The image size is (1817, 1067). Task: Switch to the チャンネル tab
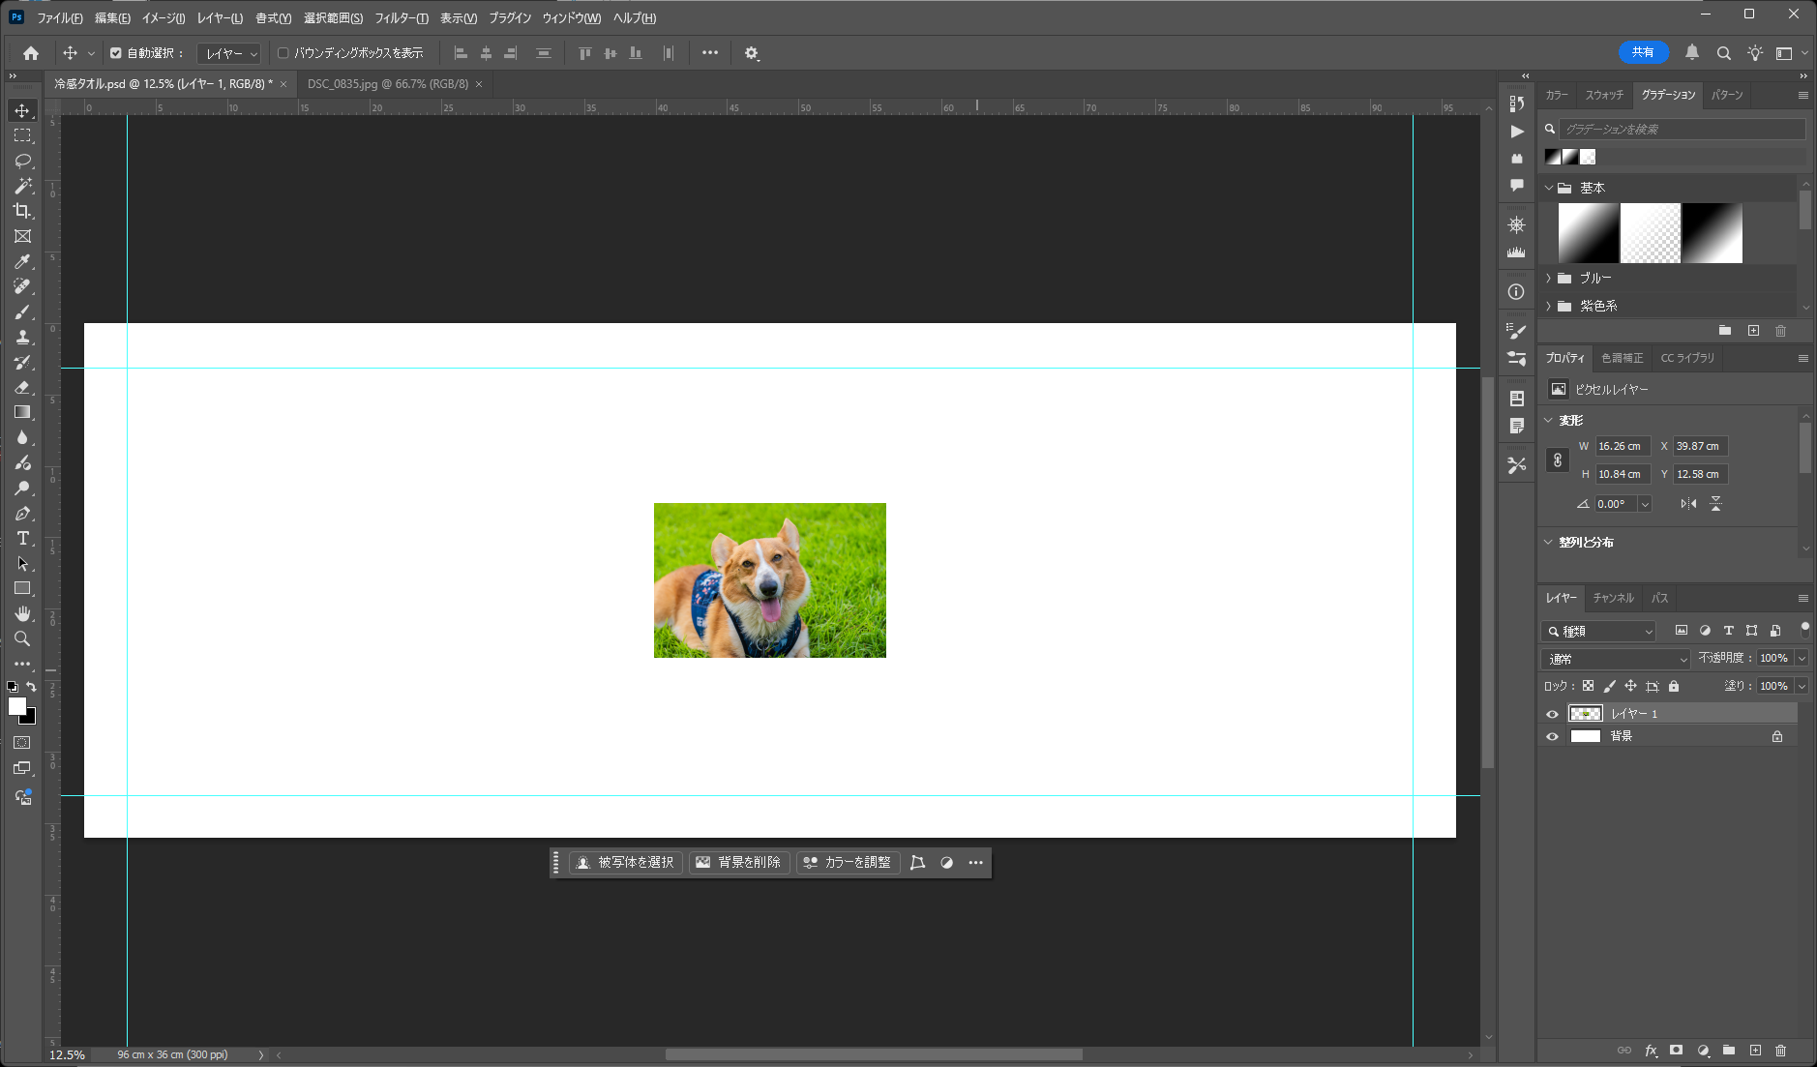pyautogui.click(x=1613, y=598)
